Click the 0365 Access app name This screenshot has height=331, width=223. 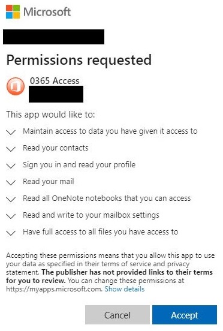(55, 81)
